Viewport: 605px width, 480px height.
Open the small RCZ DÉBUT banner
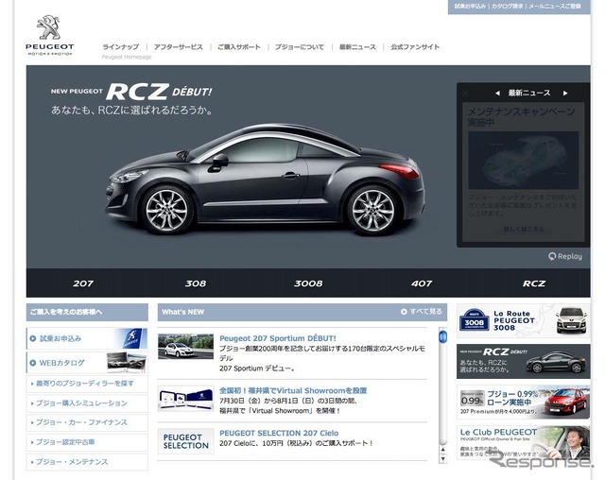[523, 361]
